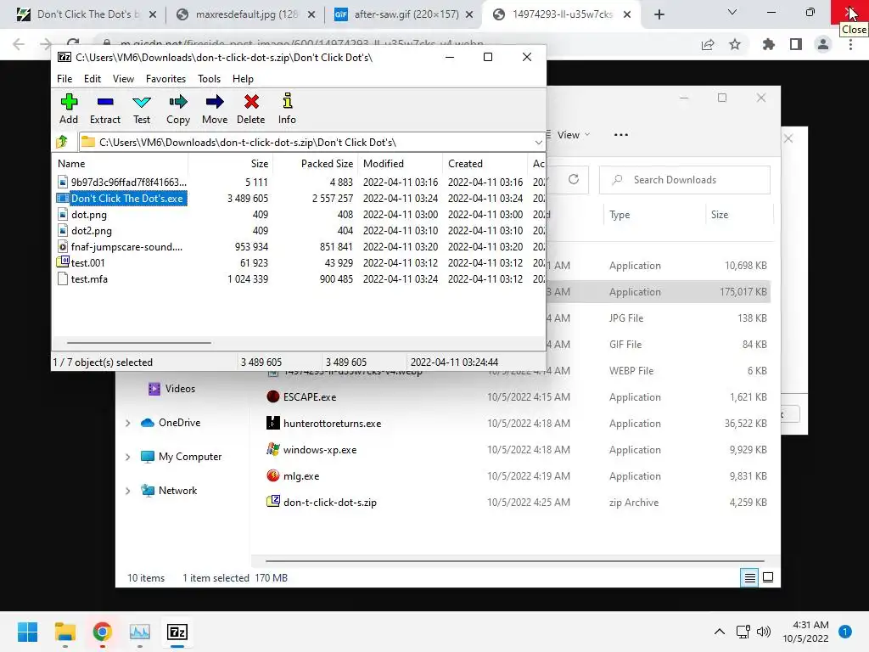This screenshot has height=652, width=869.
Task: Open 7-Zip from the taskbar
Action: (177, 632)
